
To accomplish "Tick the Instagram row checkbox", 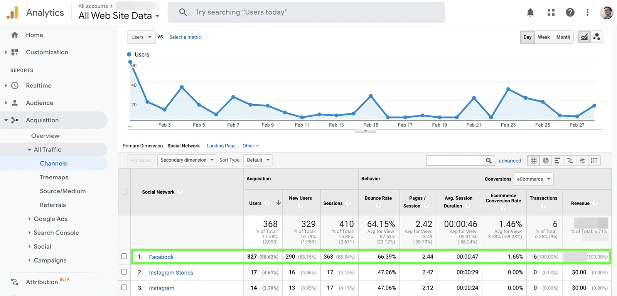I will click(x=124, y=287).
